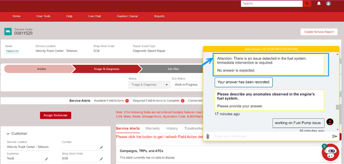Switch to the Warranty tab
Viewport: 344px width, 164px height.
tap(152, 129)
